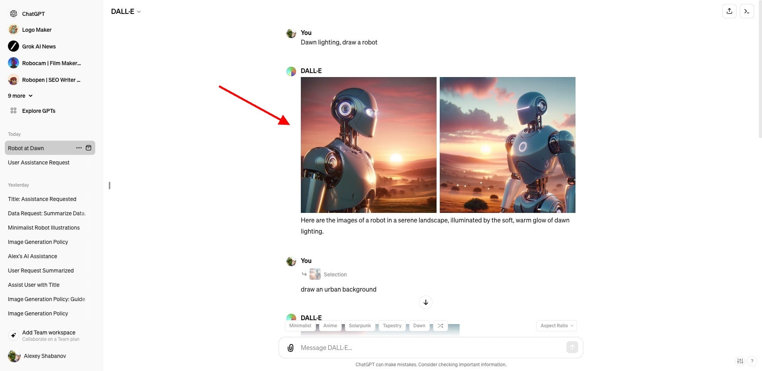The image size is (762, 371).
Task: Open options menu for Robot at Dawn chat
Action: pyautogui.click(x=79, y=148)
